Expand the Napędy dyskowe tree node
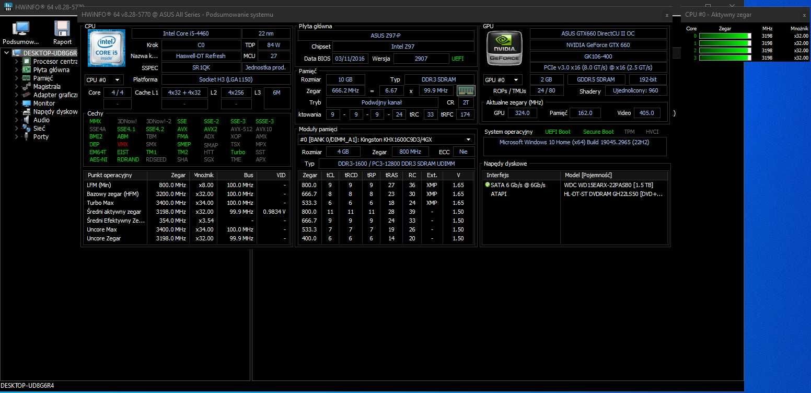Image resolution: width=811 pixels, height=393 pixels. (17, 111)
